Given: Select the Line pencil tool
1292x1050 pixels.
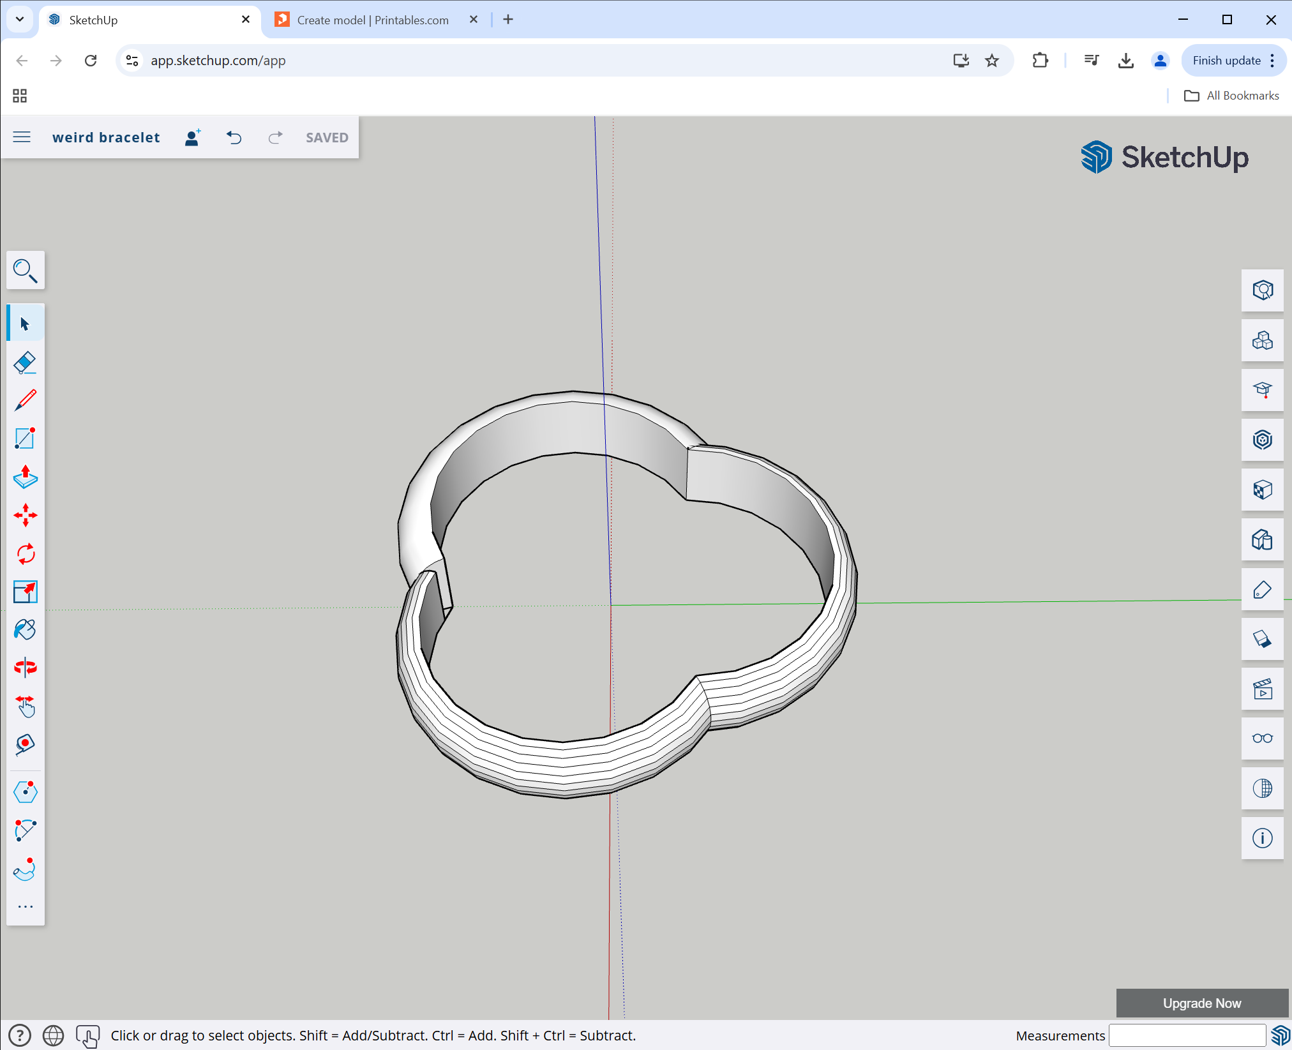Looking at the screenshot, I should pyautogui.click(x=26, y=400).
